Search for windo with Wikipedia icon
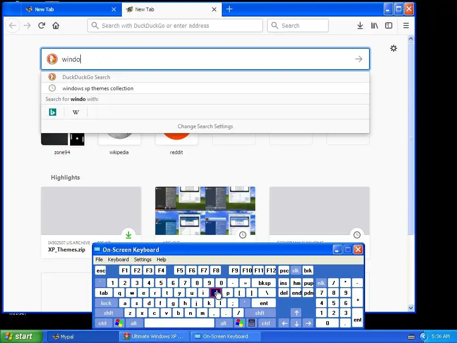457x343 pixels. tap(76, 112)
